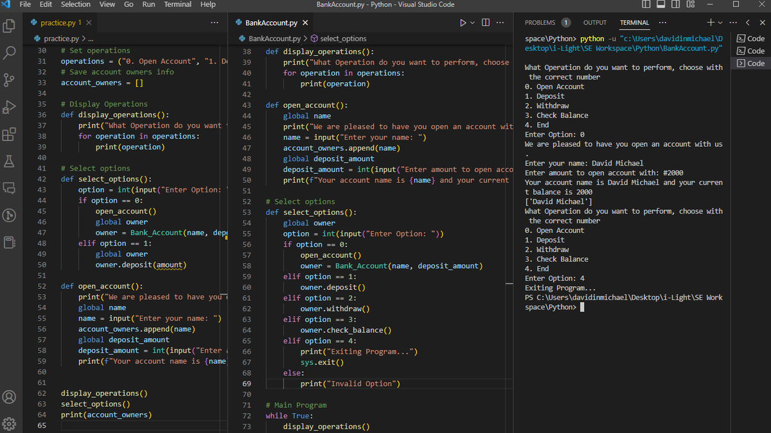This screenshot has width=771, height=433.
Task: Open more actions for practice.py editor
Action: [x=215, y=23]
